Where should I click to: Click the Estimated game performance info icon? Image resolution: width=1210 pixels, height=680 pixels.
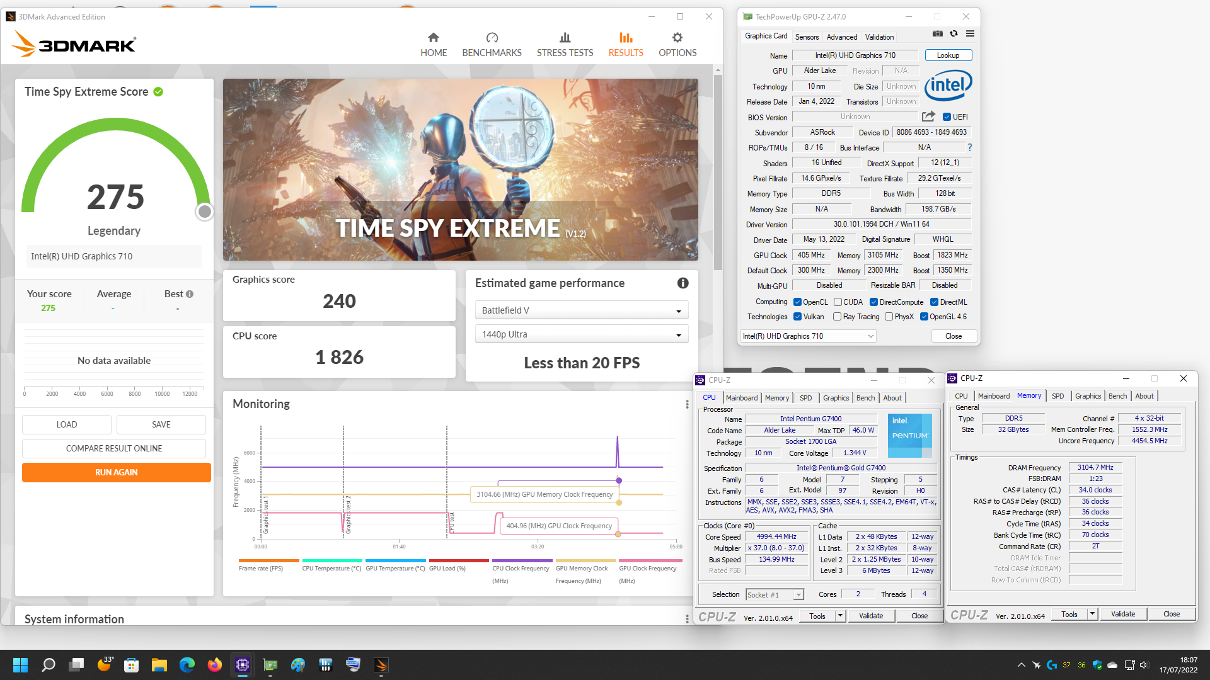click(x=683, y=283)
